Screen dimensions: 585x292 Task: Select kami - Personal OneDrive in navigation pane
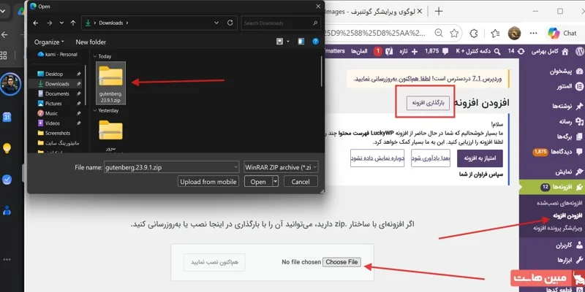click(x=58, y=54)
